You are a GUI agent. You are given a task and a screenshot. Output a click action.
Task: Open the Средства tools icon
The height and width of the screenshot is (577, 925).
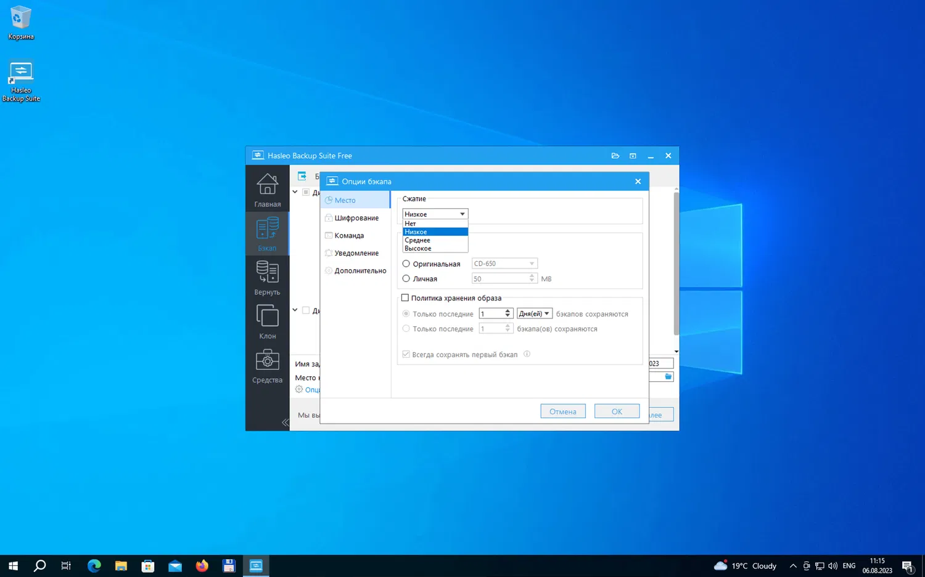coord(267,366)
